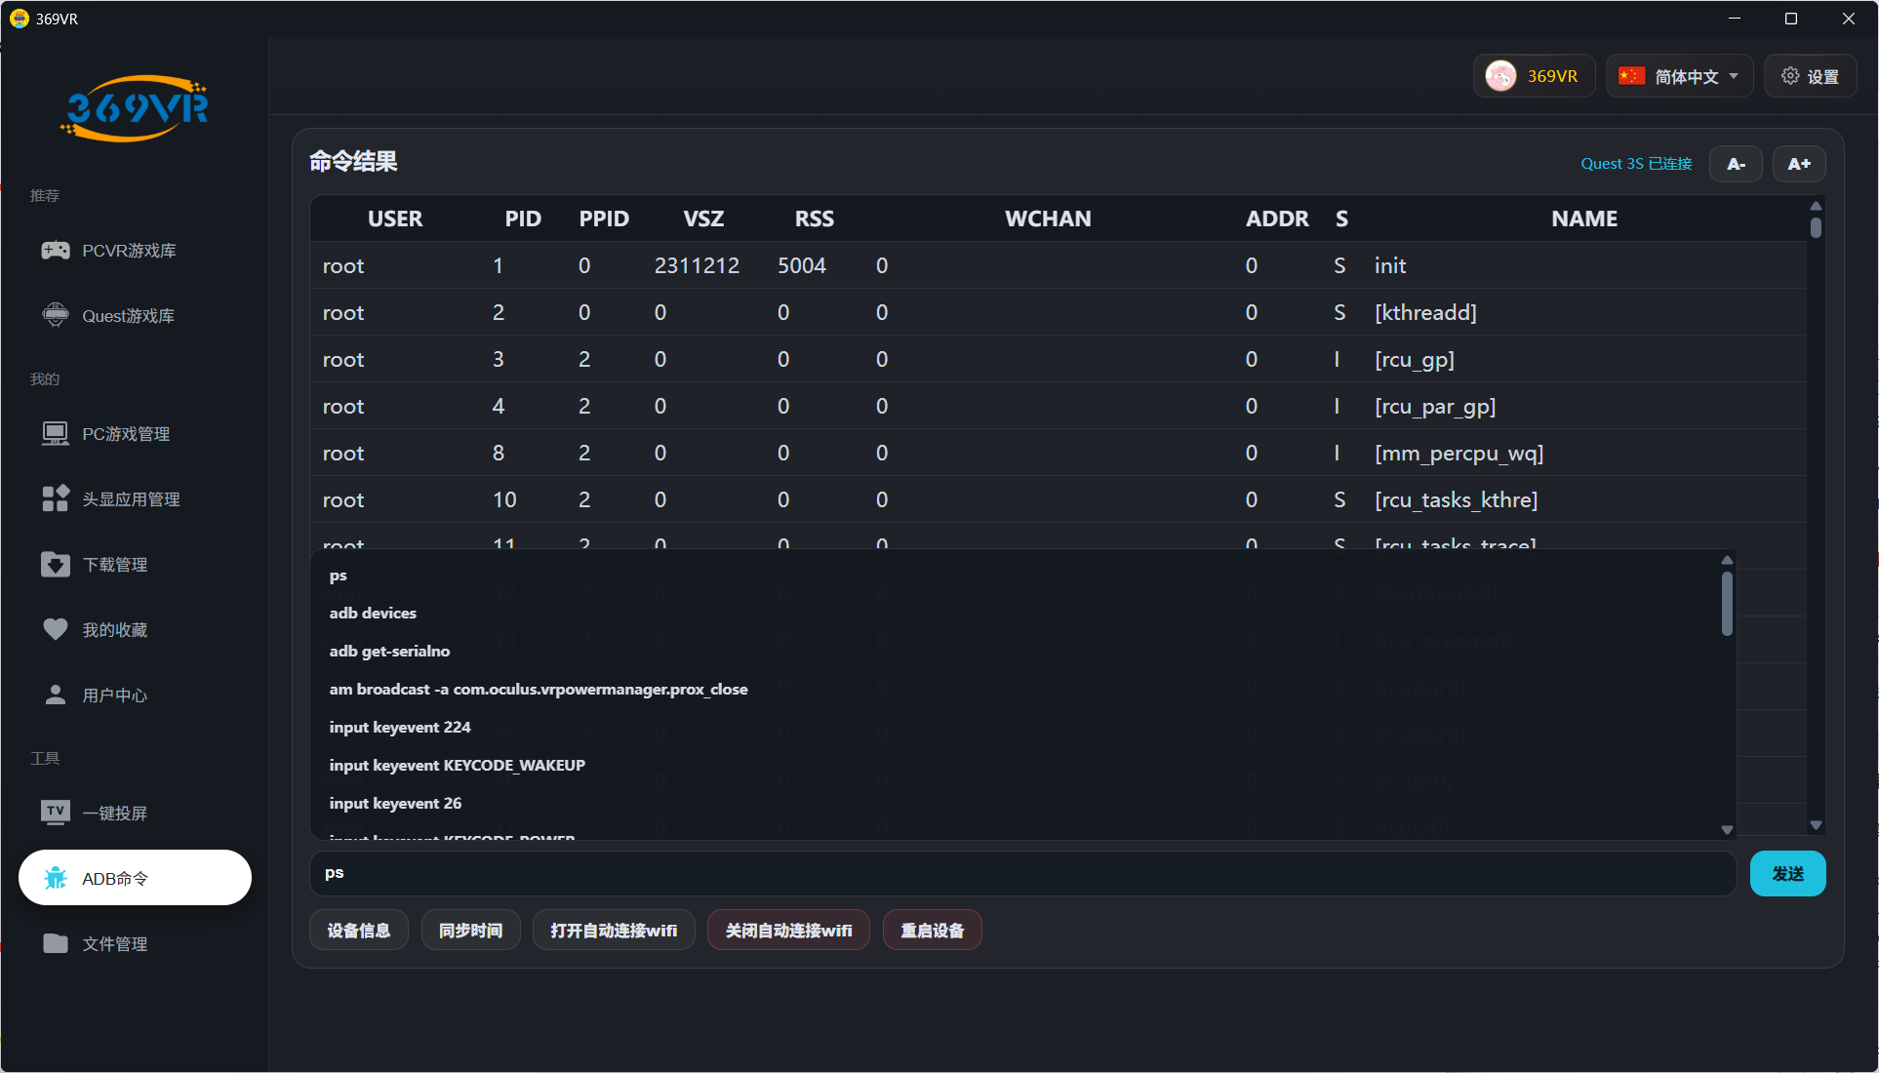The height and width of the screenshot is (1073, 1879).
Task: Click the ADB command input field
Action: (1022, 873)
